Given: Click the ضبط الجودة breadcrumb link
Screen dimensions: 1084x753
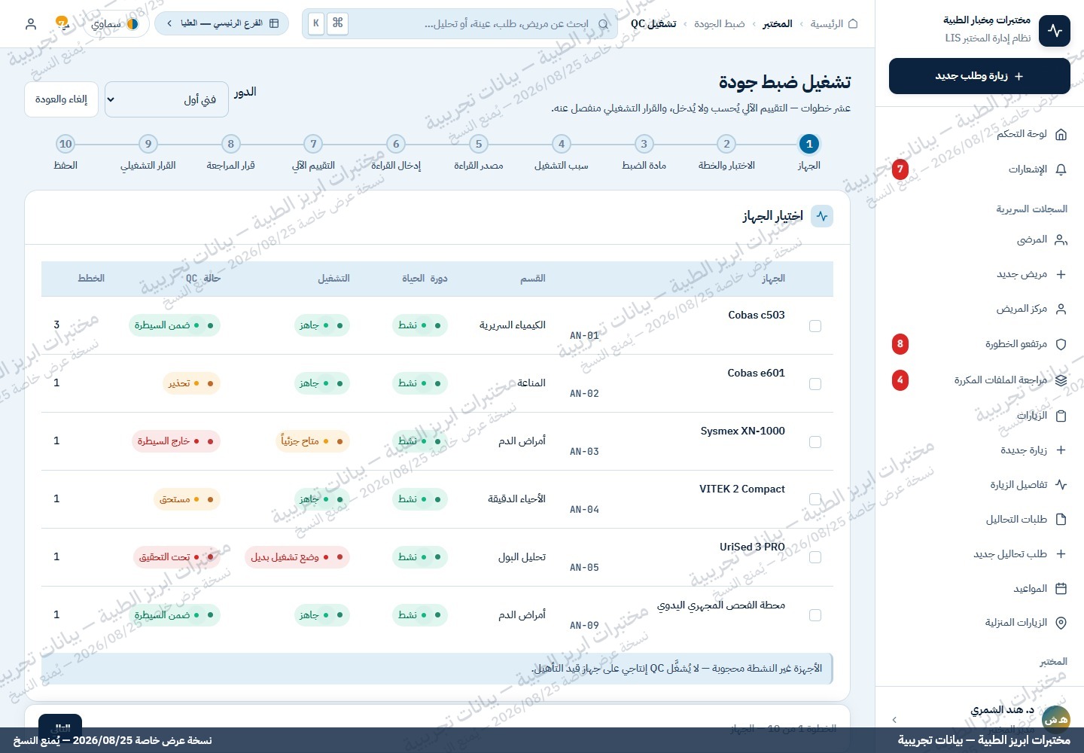Looking at the screenshot, I should [x=720, y=24].
